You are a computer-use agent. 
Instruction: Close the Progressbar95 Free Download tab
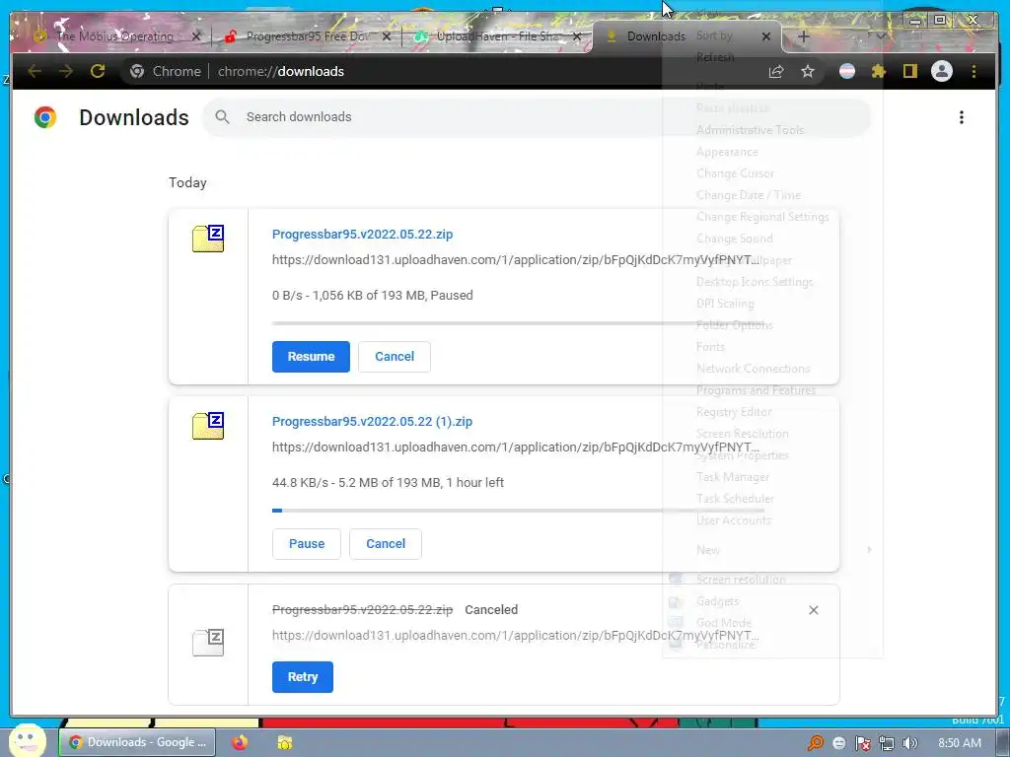tap(387, 36)
